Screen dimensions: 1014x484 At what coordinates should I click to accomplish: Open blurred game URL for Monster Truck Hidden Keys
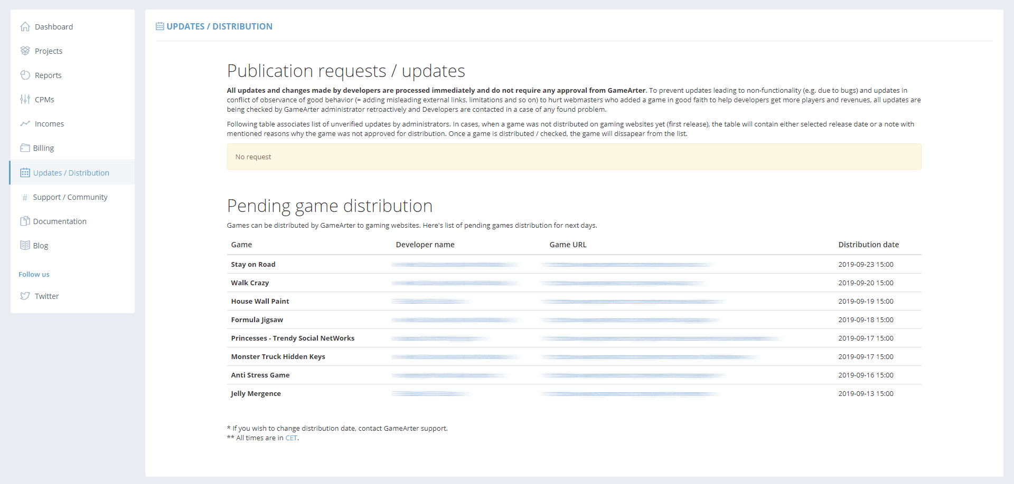(x=651, y=356)
